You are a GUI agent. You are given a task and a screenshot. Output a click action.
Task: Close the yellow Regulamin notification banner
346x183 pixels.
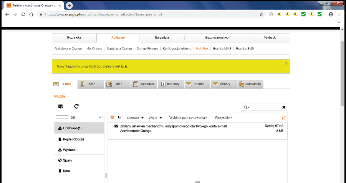286,63
